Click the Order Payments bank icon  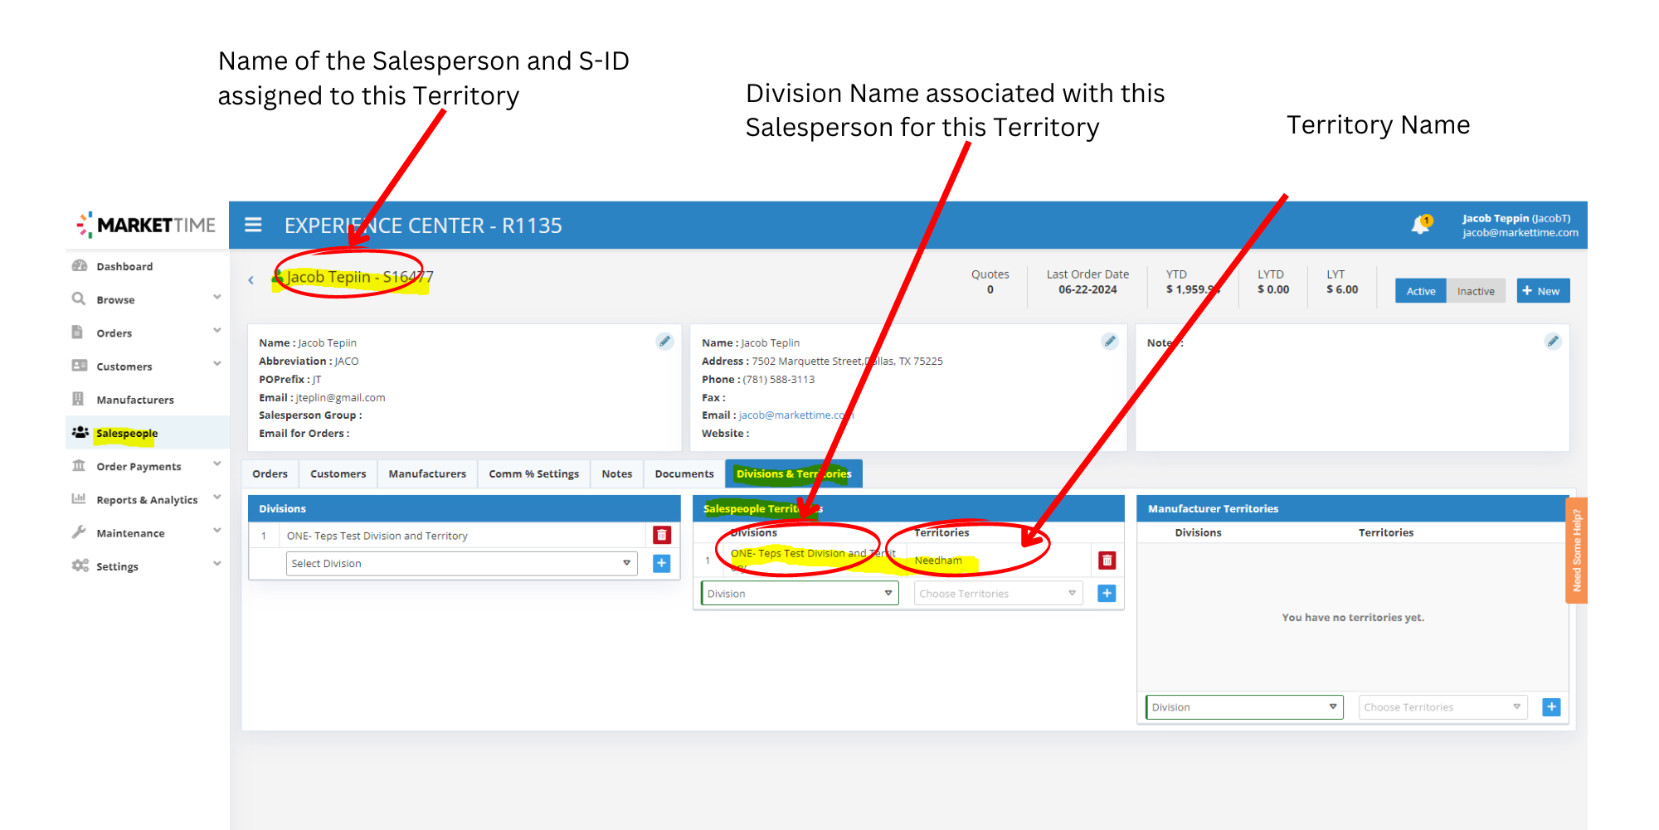pyautogui.click(x=79, y=466)
